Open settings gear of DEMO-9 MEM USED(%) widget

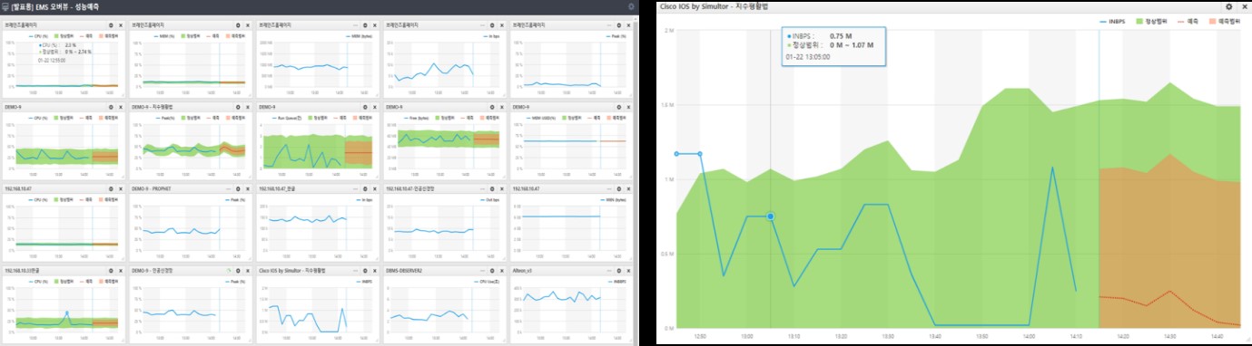(618, 107)
